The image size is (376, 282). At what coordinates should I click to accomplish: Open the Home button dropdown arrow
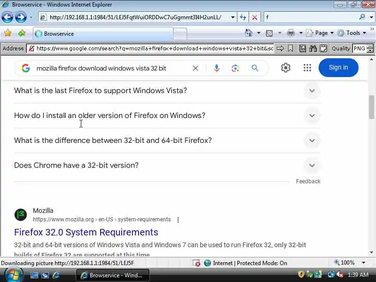coord(258,33)
